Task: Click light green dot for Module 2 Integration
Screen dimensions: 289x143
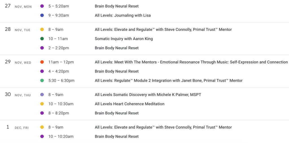Action: (42, 80)
